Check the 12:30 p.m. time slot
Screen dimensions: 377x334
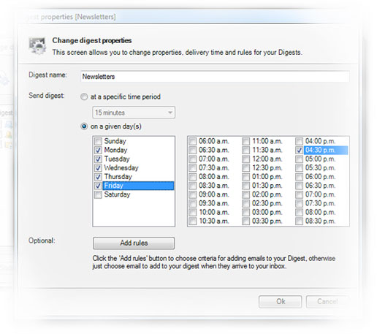(x=246, y=168)
